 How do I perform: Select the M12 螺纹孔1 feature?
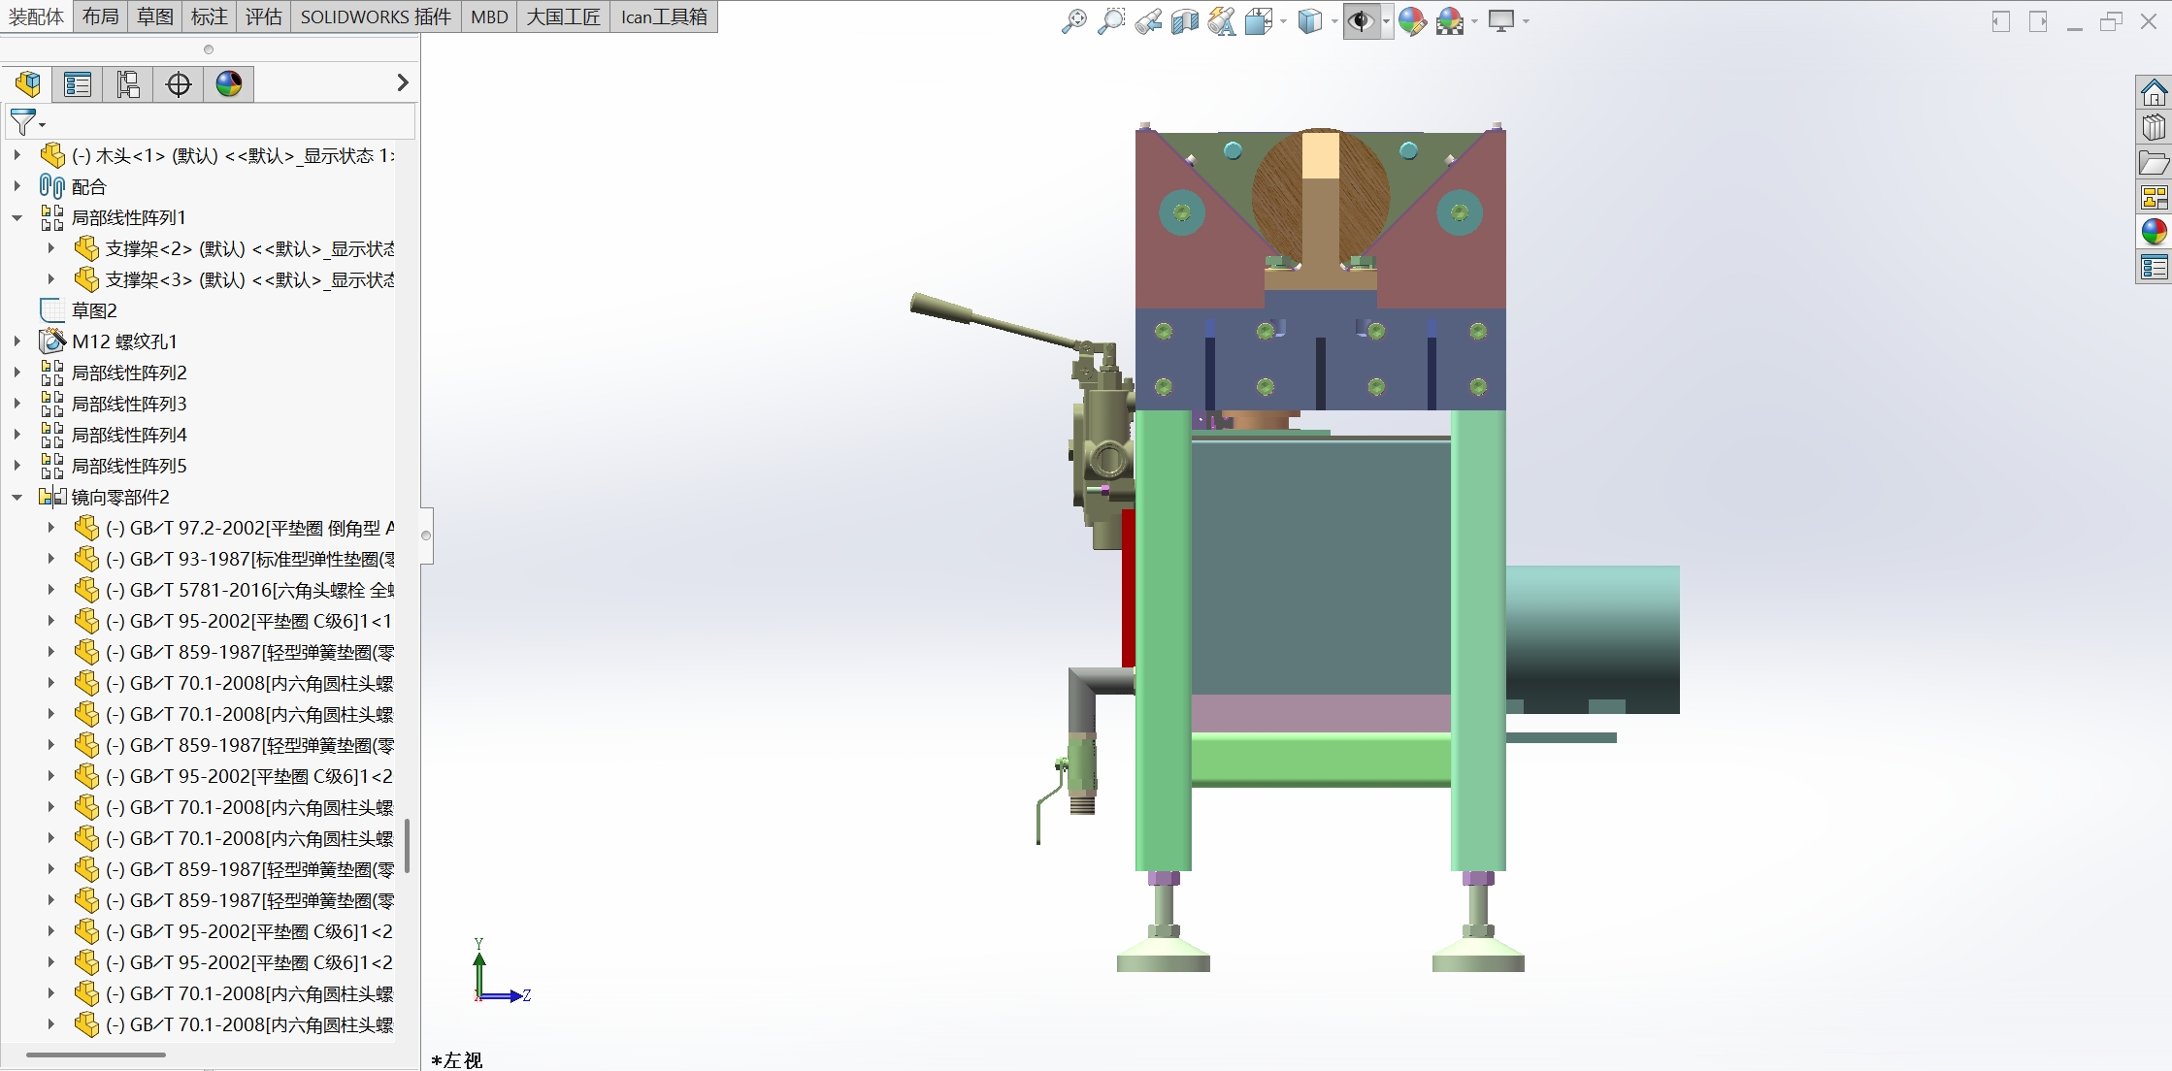(x=124, y=341)
